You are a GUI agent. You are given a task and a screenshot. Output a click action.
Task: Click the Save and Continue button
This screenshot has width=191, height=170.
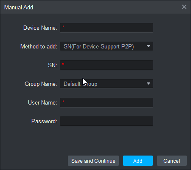coord(93,161)
